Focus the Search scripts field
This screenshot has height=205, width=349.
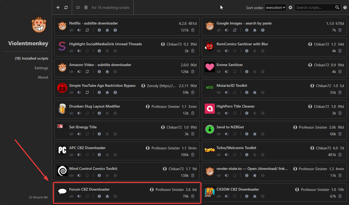pos(315,7)
